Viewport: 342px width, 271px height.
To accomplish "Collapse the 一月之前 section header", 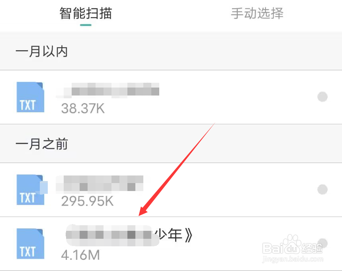I will pos(171,144).
